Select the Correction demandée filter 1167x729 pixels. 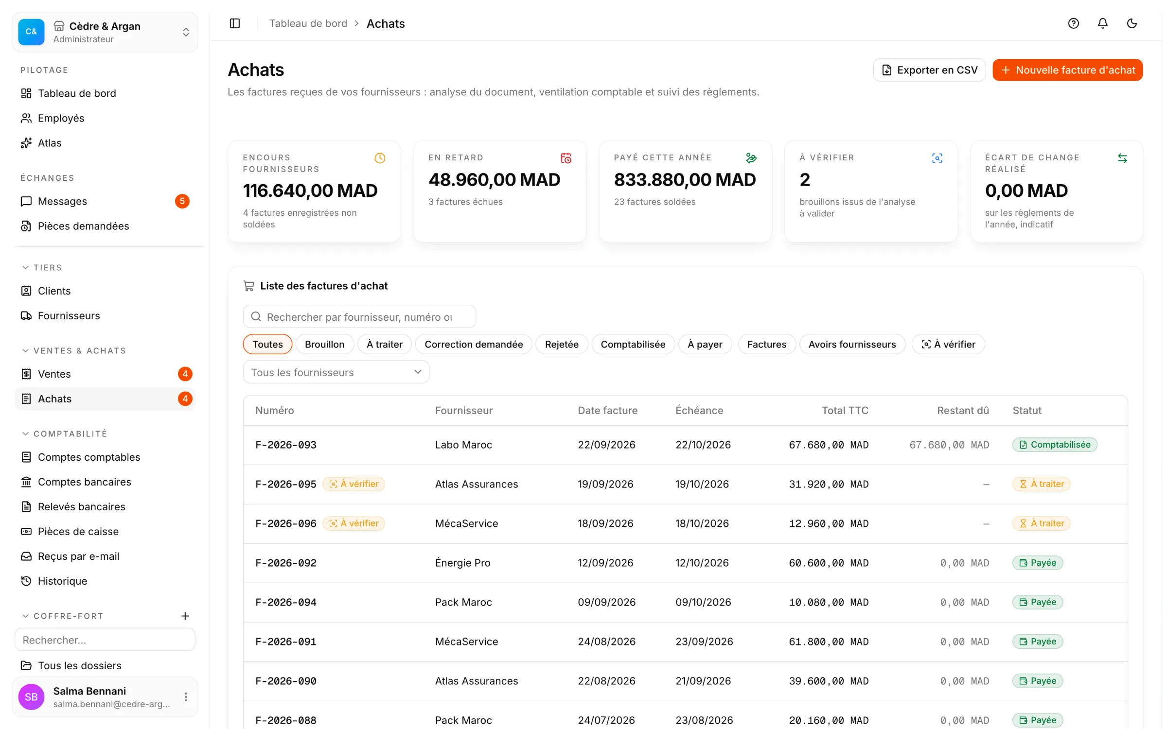[x=474, y=344]
